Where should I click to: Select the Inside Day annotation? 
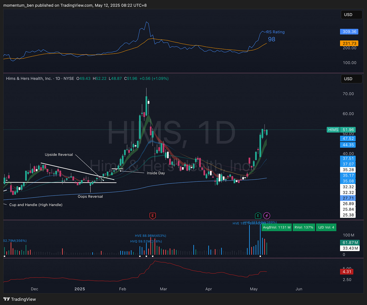[156, 173]
